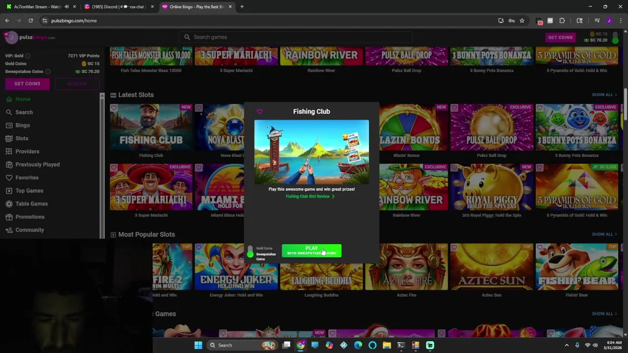Screen dimensions: 628x353
Task: Open the Royal Piggy slot thumbnail
Action: click(492, 187)
